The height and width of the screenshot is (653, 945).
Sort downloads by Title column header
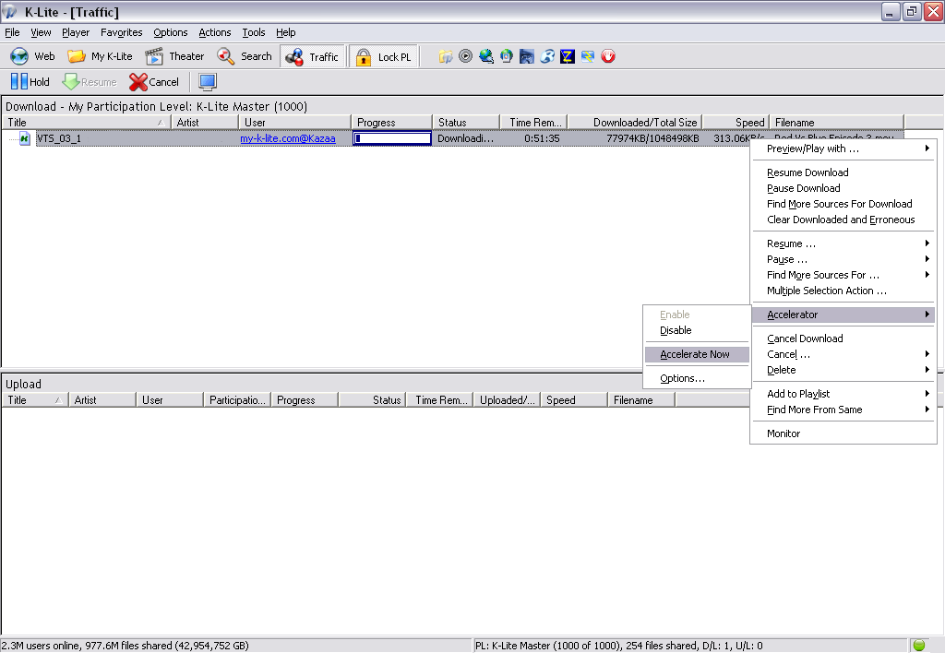(86, 123)
